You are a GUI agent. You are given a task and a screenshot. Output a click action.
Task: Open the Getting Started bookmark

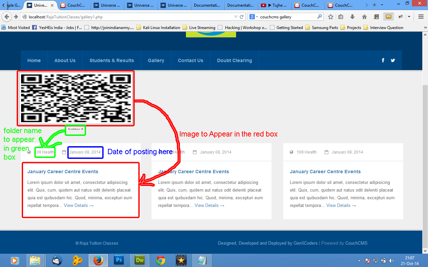pyautogui.click(x=286, y=28)
